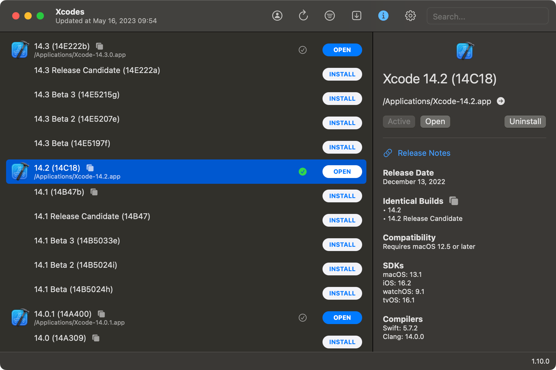556x370 pixels.
Task: Open the Release Notes link
Action: [x=424, y=153]
